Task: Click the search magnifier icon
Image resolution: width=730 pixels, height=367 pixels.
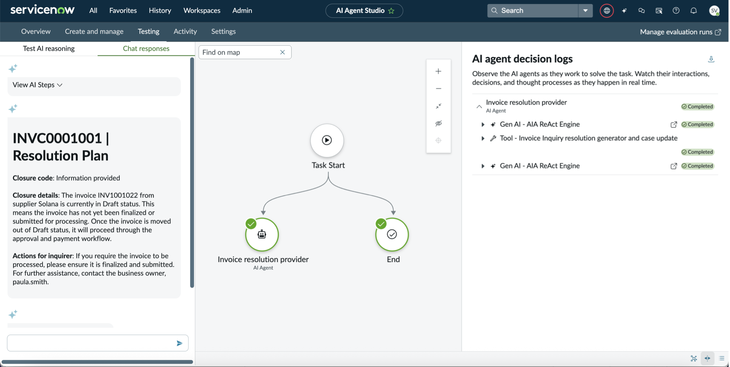Action: [494, 11]
